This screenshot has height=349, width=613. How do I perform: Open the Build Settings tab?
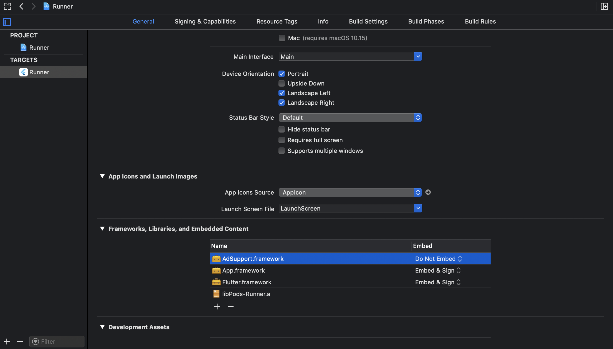(368, 21)
